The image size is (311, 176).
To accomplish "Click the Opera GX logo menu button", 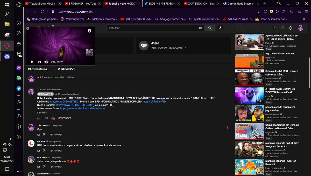I will (x=19, y=4).
